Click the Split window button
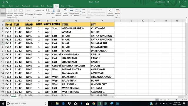Viewport: 188px width, 106px height. click(82, 9)
